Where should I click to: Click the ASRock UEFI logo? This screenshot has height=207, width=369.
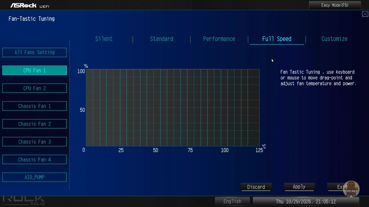30,5
